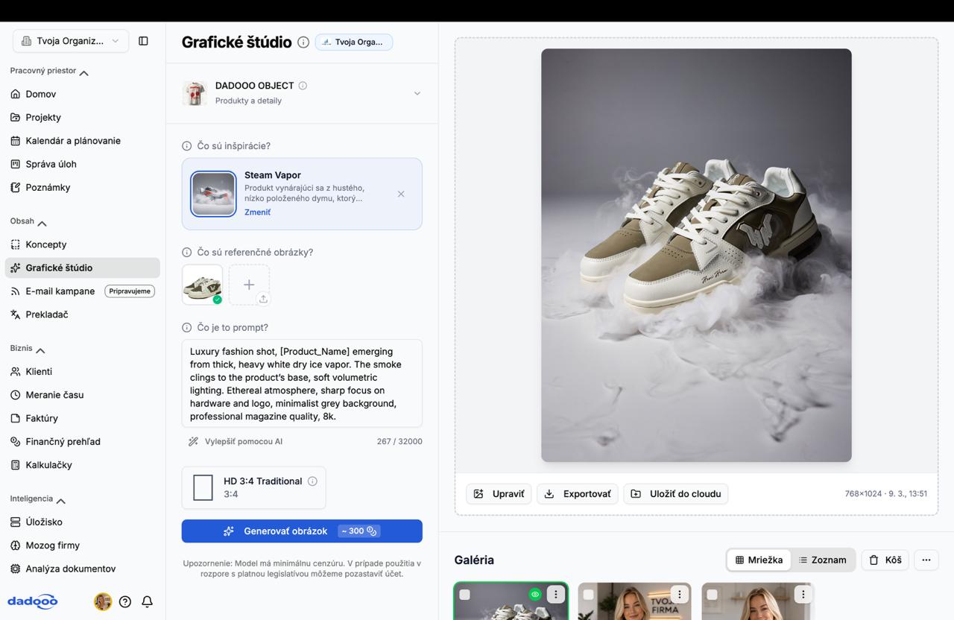Remove the Steam Vapor inspiration
Viewport: 954px width, 620px height.
pos(401,194)
